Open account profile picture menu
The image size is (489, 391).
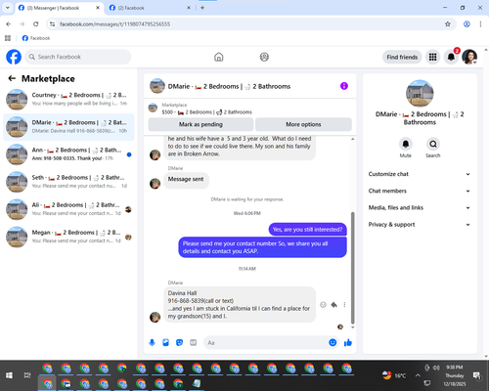tap(469, 57)
